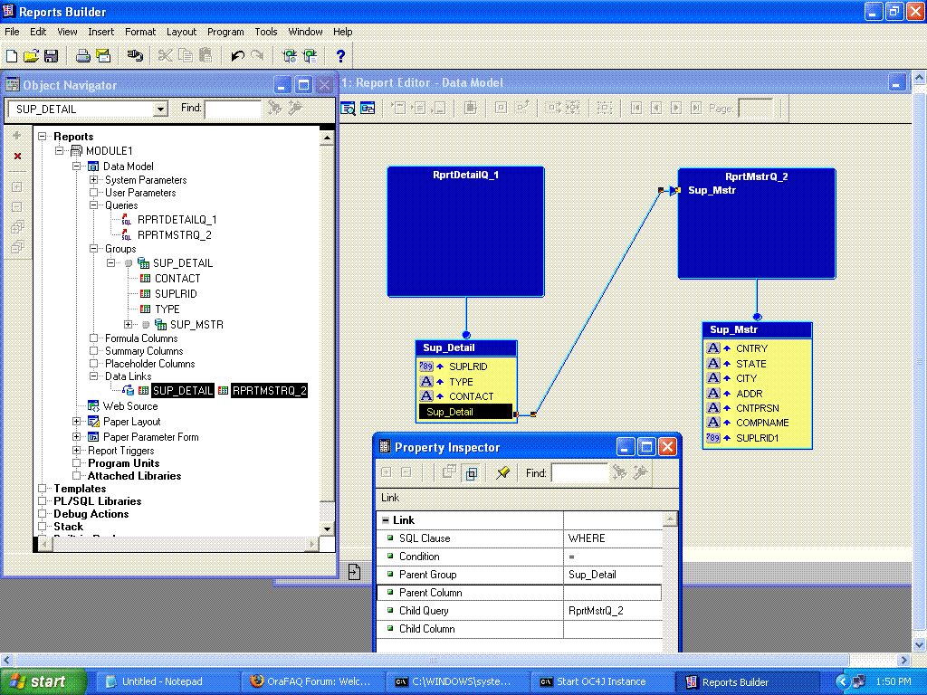Image resolution: width=927 pixels, height=695 pixels.
Task: Click the Open file toolbar icon
Action: [32, 56]
